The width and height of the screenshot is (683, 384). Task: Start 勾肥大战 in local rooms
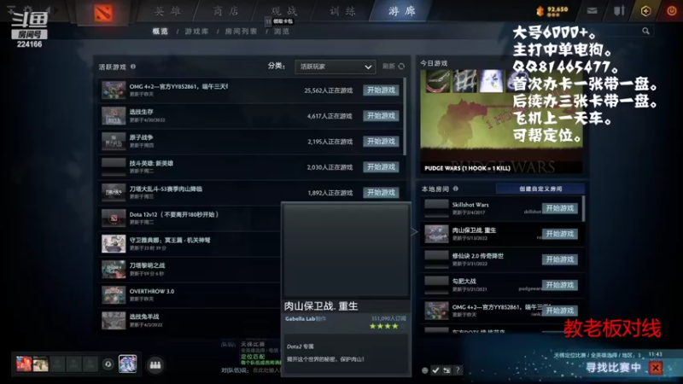click(560, 285)
